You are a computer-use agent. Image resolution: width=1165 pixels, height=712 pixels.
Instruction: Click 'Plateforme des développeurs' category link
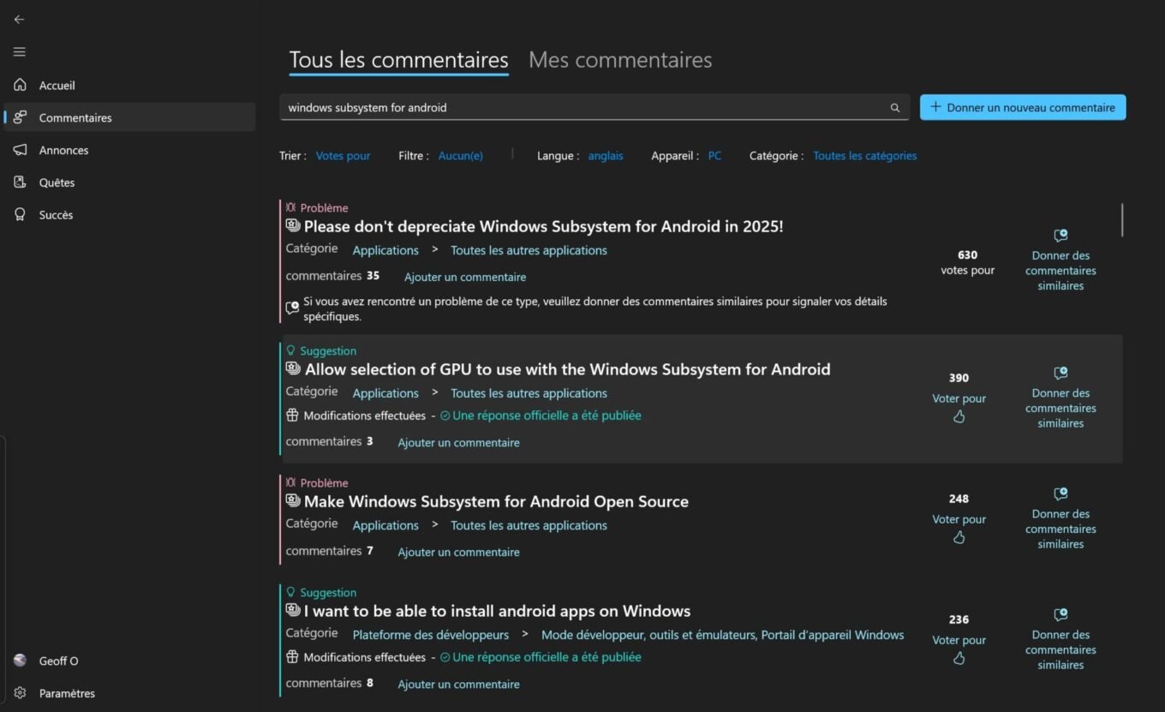tap(431, 635)
